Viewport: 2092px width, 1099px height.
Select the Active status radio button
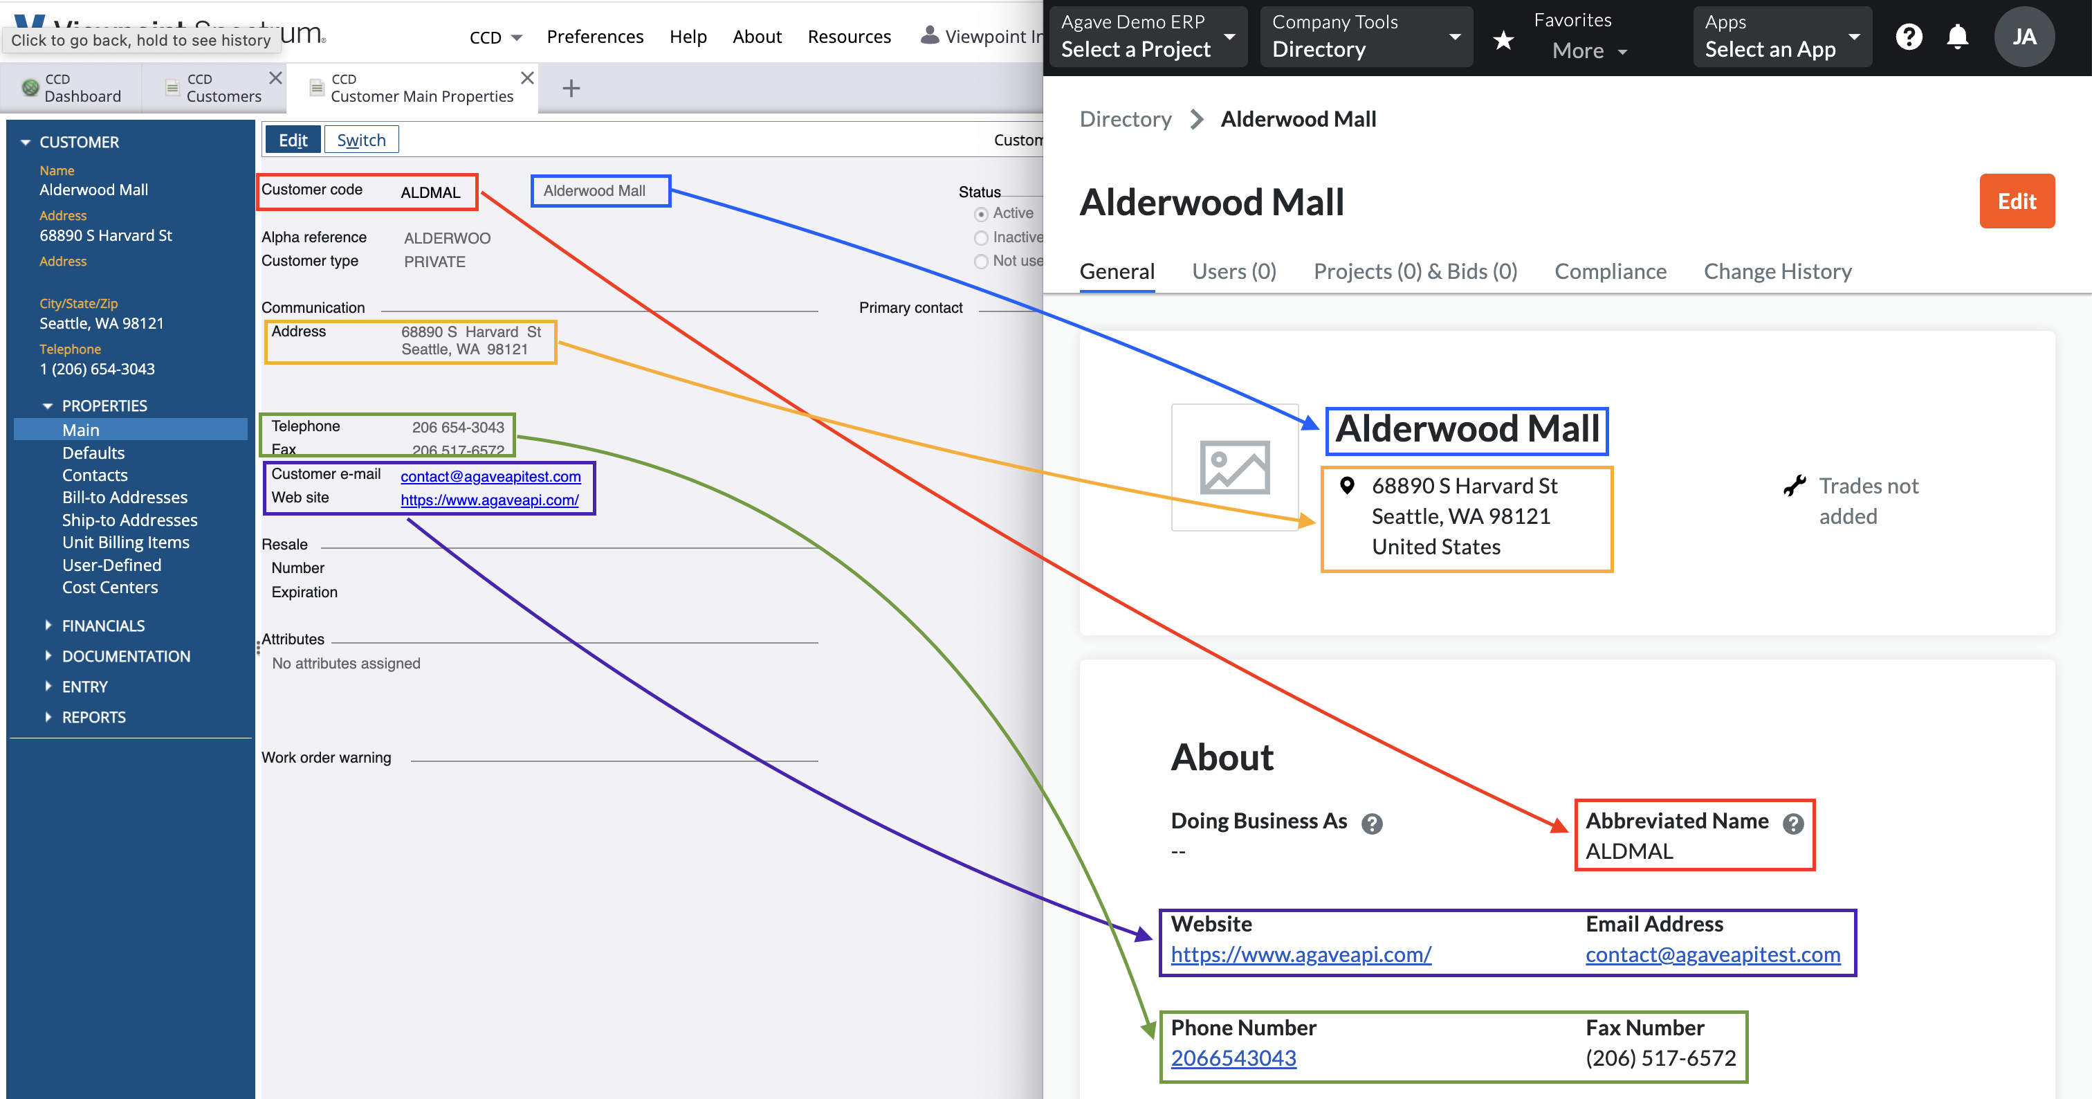point(981,214)
